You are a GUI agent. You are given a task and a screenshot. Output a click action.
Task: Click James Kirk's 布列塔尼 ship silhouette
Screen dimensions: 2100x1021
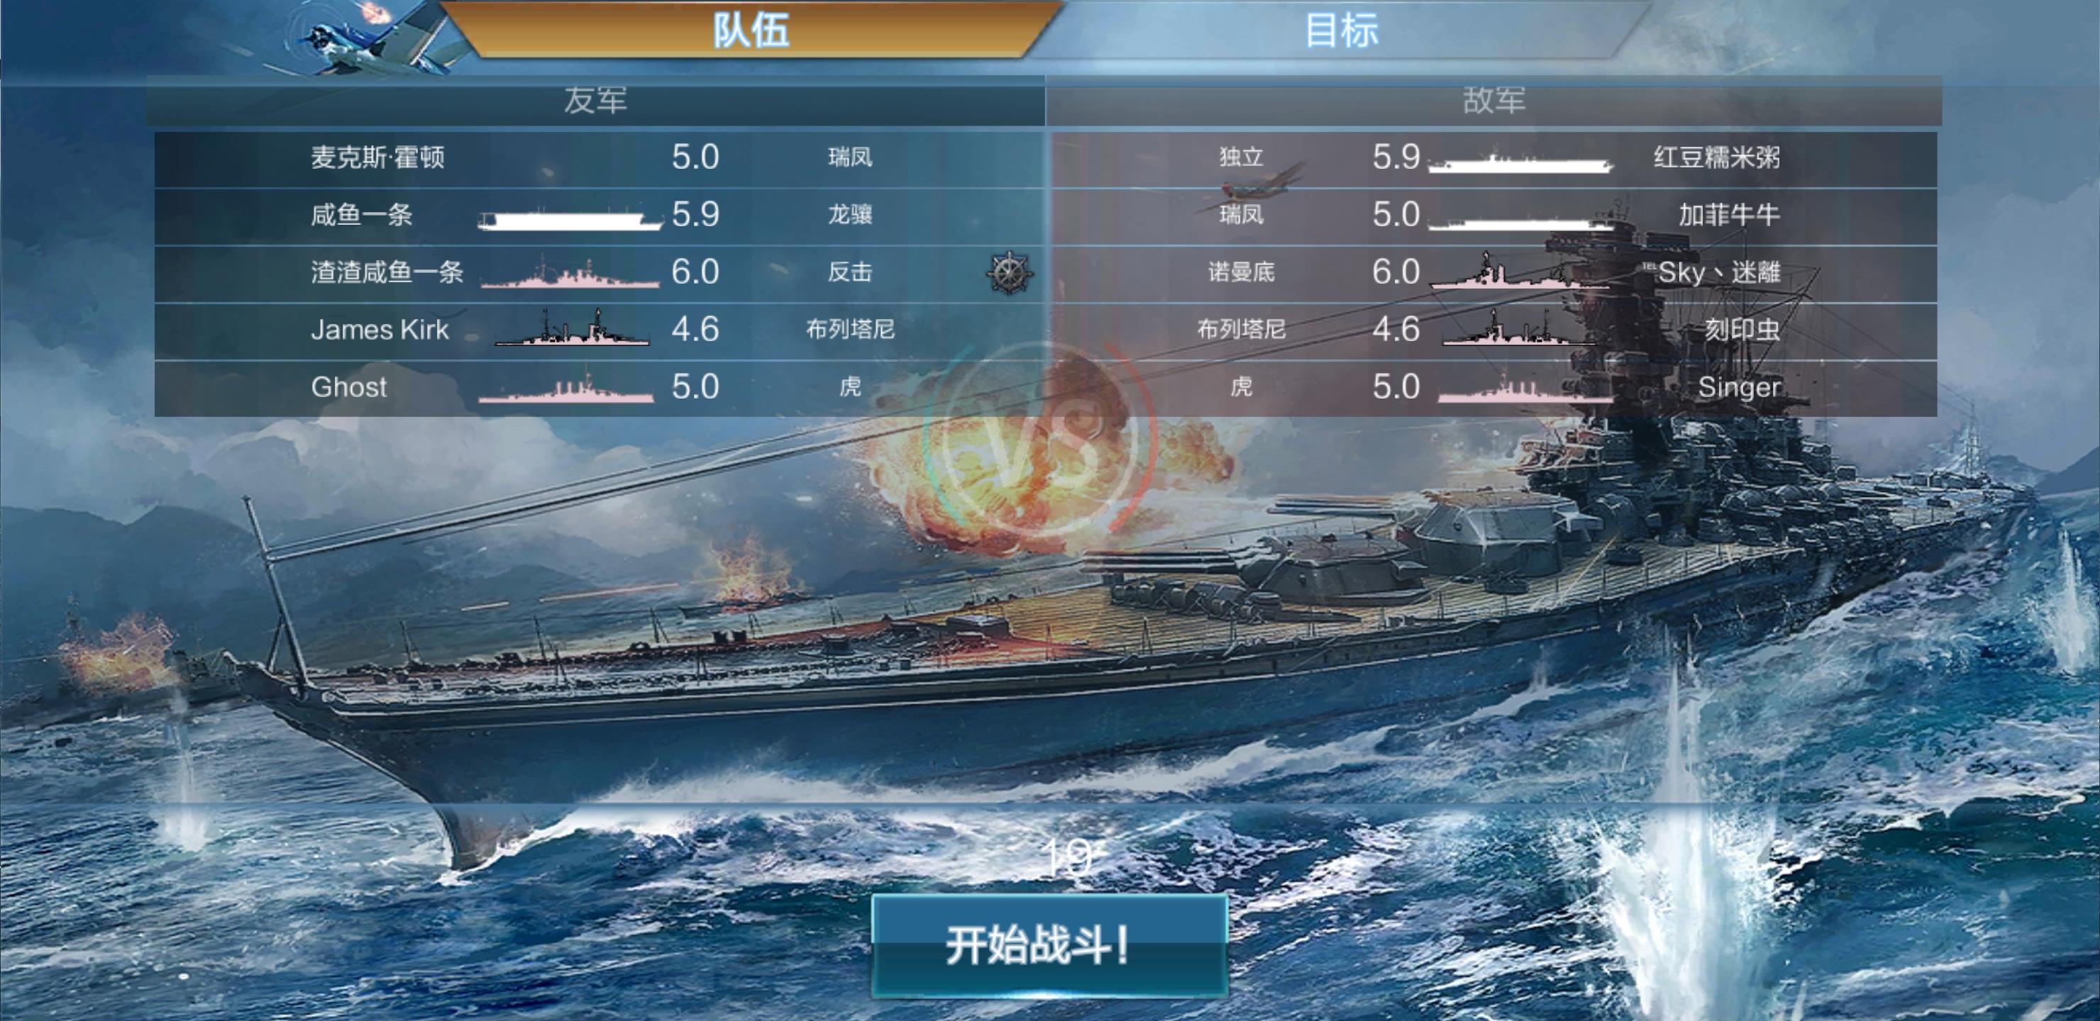click(573, 328)
